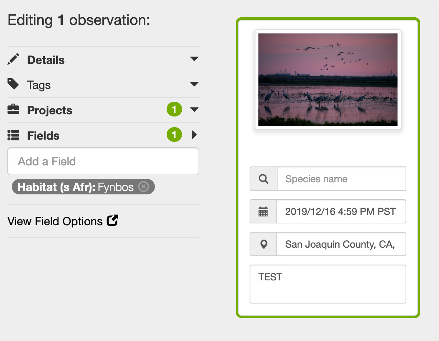Remove the Habitat (s Afr) Fynbos field
This screenshot has width=439, height=341.
144,187
